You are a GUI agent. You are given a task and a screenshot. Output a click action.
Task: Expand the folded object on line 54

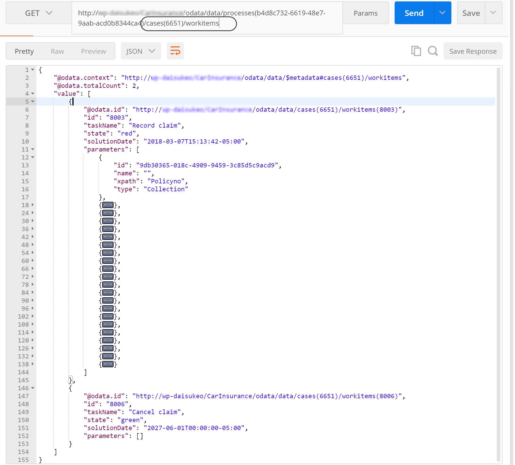click(108, 253)
